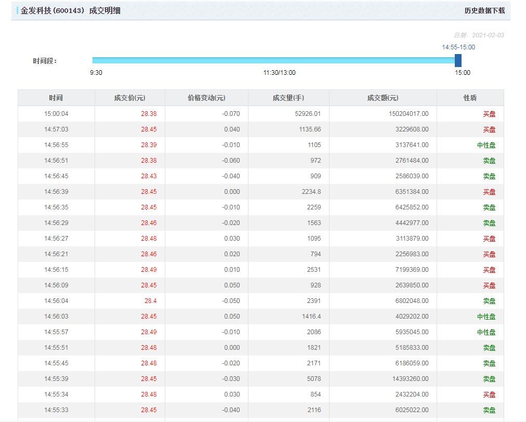This screenshot has height=422, width=526.
Task: Select the time 14:56:45
Action: point(56,176)
